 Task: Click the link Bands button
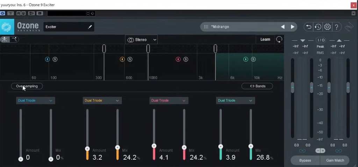[257, 86]
